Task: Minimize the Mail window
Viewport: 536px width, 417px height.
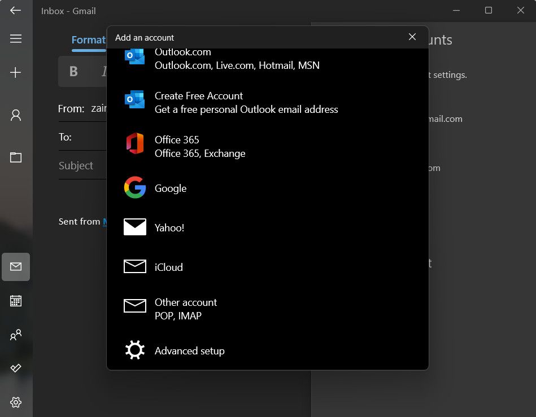Action: point(456,11)
